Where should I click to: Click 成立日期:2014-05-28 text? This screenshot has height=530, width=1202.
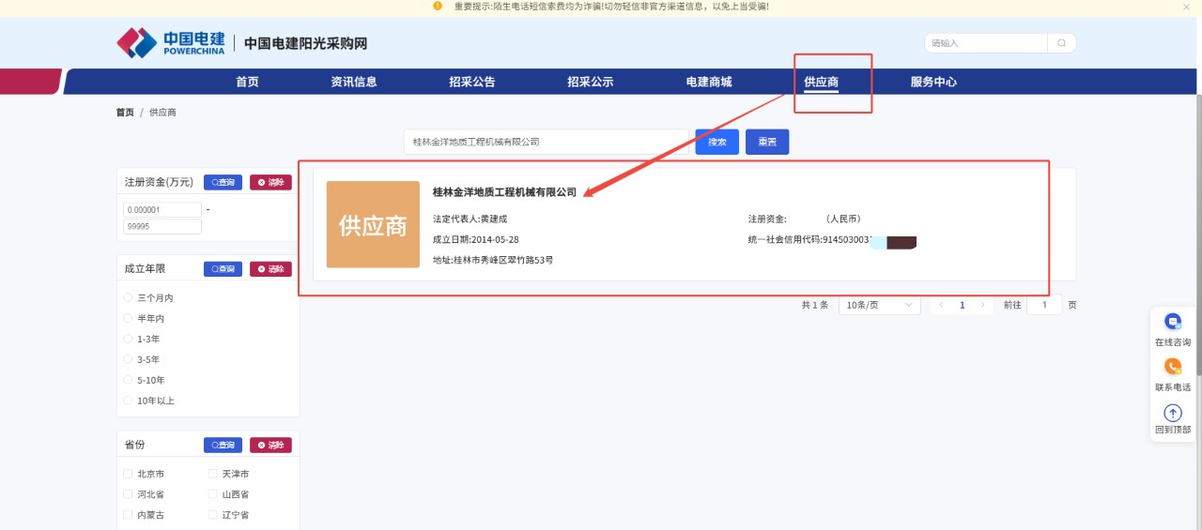pos(475,239)
